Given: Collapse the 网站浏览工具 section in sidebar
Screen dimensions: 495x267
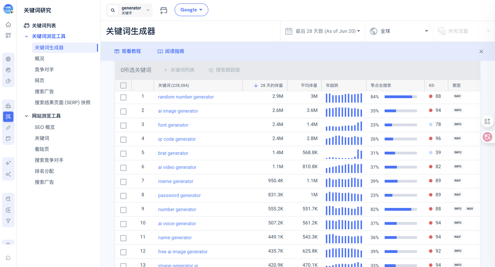Looking at the screenshot, I should (x=26, y=116).
